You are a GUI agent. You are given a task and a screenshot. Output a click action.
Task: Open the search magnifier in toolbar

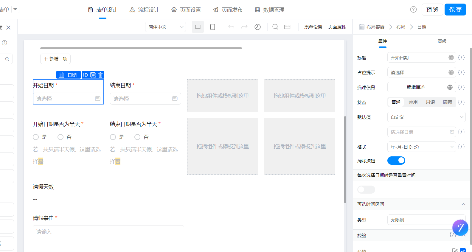point(275,27)
